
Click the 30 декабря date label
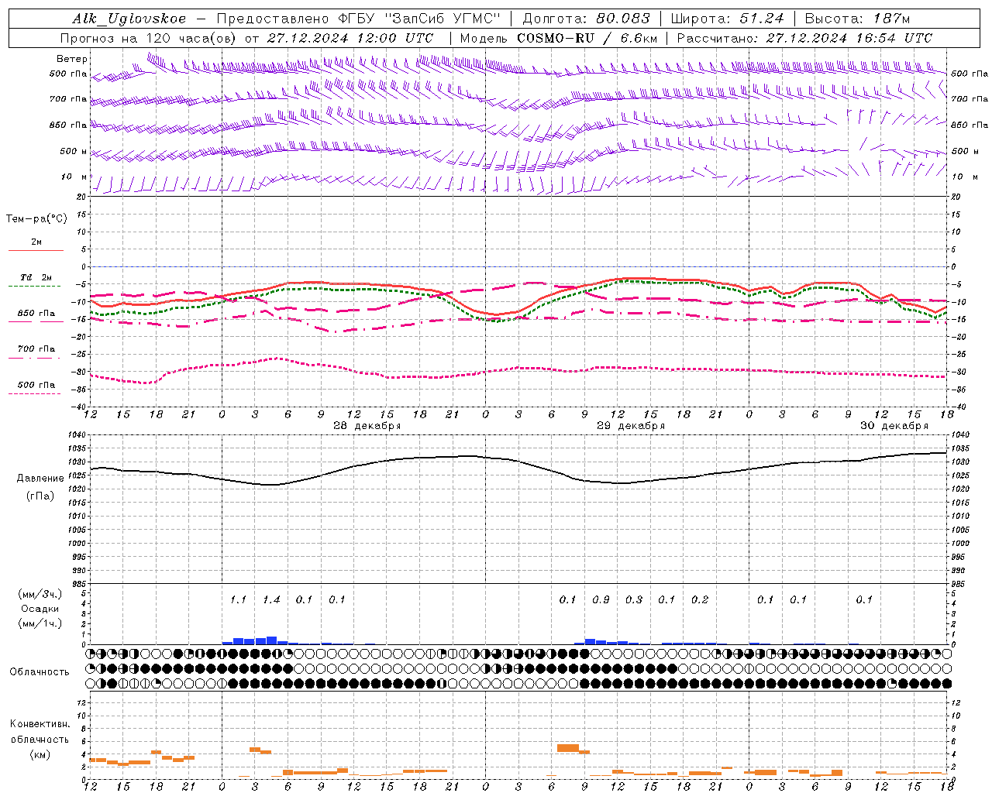894,426
